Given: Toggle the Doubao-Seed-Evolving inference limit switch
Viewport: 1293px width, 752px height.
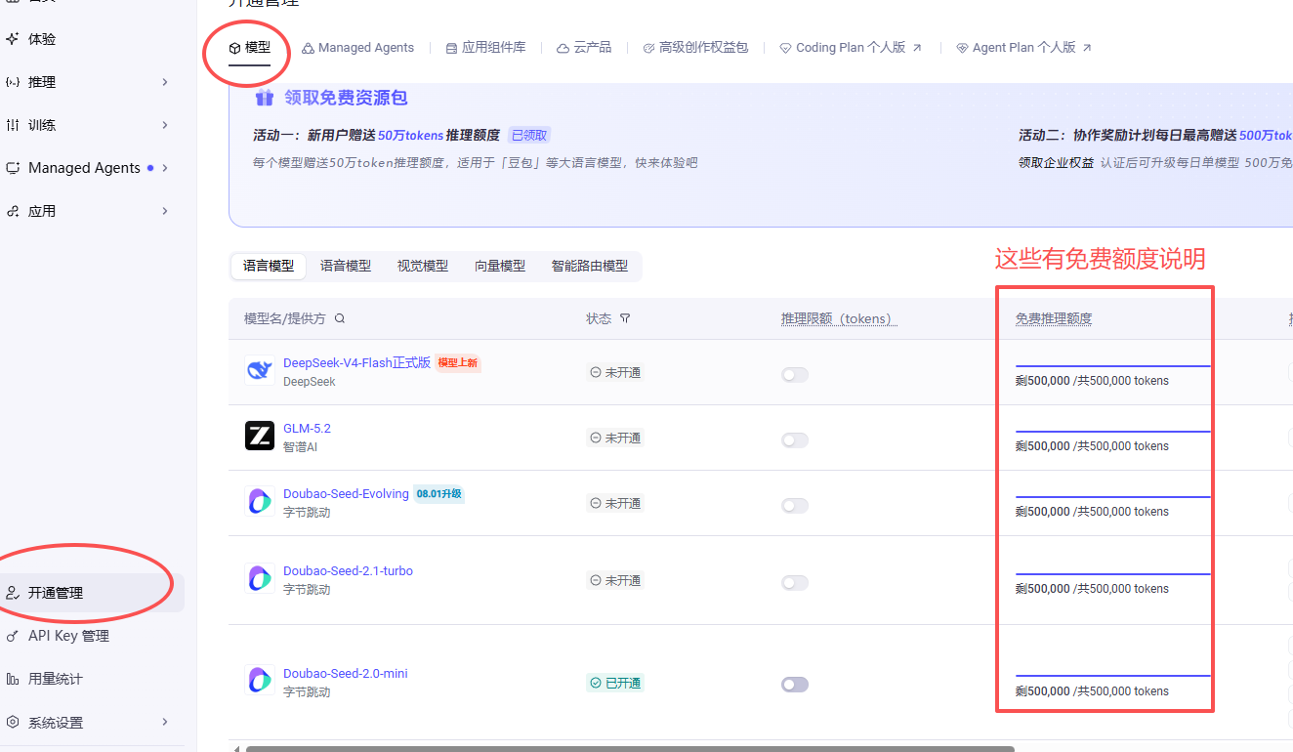Looking at the screenshot, I should 795,506.
